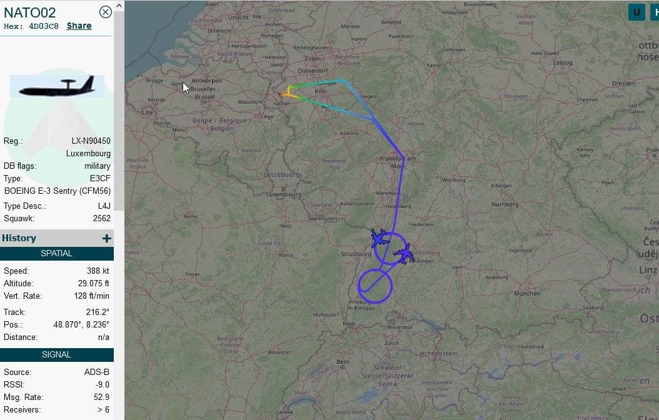This screenshot has height=420, width=659.
Task: Click the LX-N90450 registration value
Action: (x=91, y=141)
